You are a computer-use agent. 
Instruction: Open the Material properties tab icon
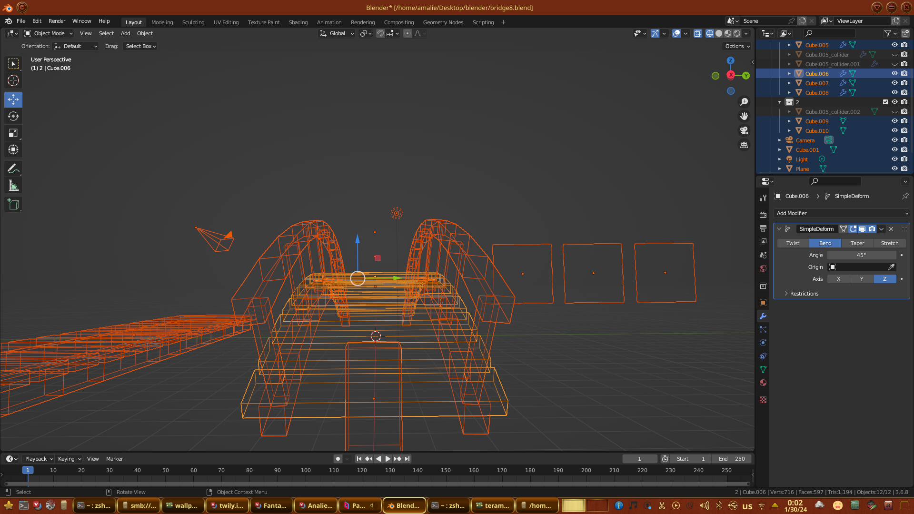(x=763, y=383)
